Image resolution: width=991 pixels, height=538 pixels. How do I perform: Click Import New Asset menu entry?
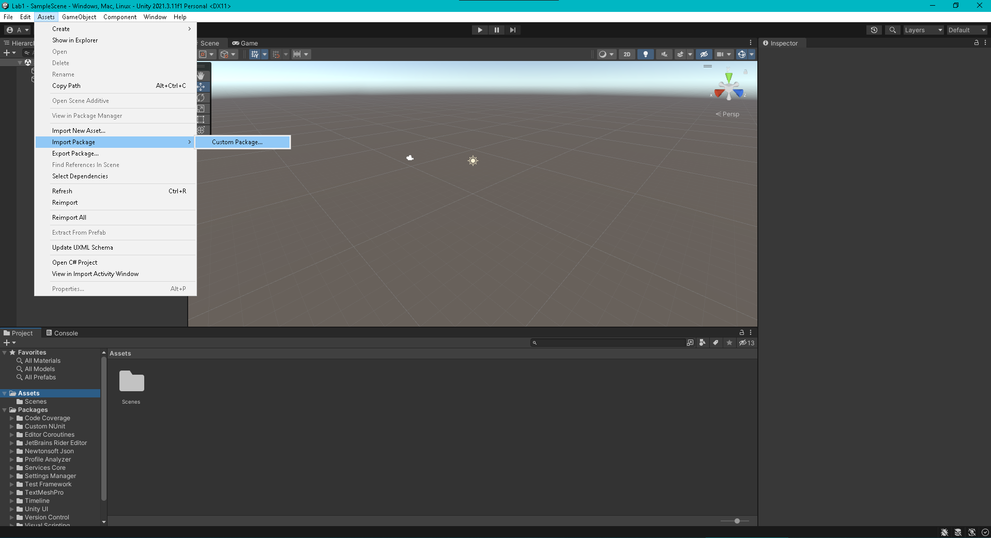click(116, 131)
